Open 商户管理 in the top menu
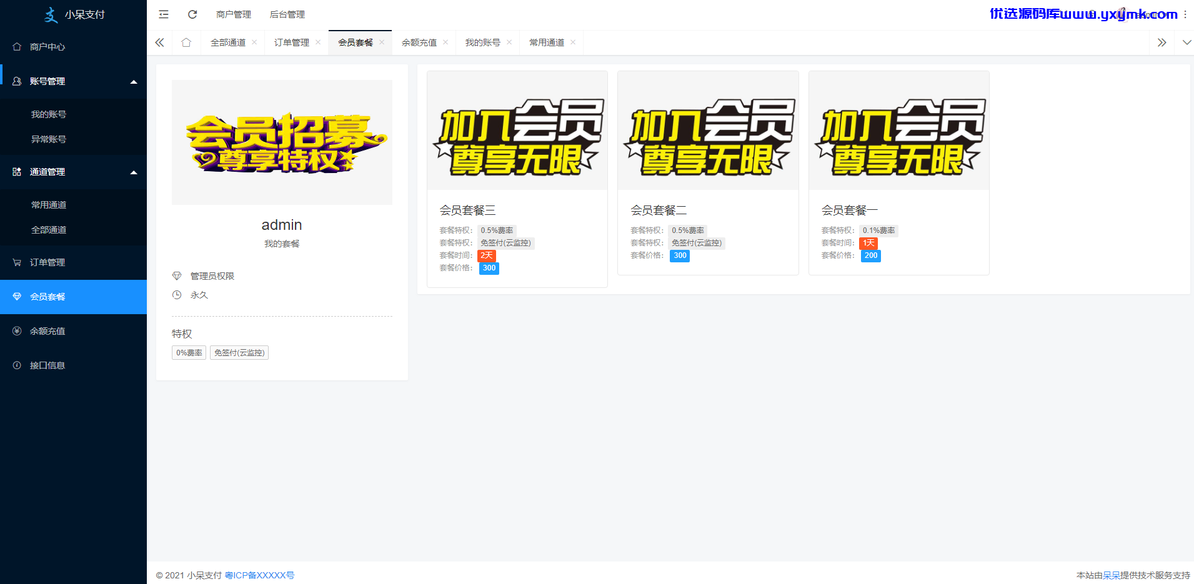The image size is (1194, 584). pos(234,14)
